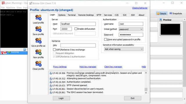Click the 'SFTP channel opened.' log message

[x=77, y=85]
